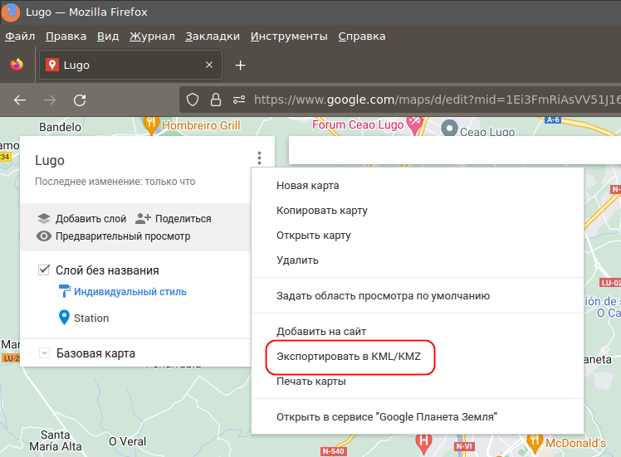Click the Последнее изменение status text
Screen dimensions: 621x457
(x=115, y=182)
